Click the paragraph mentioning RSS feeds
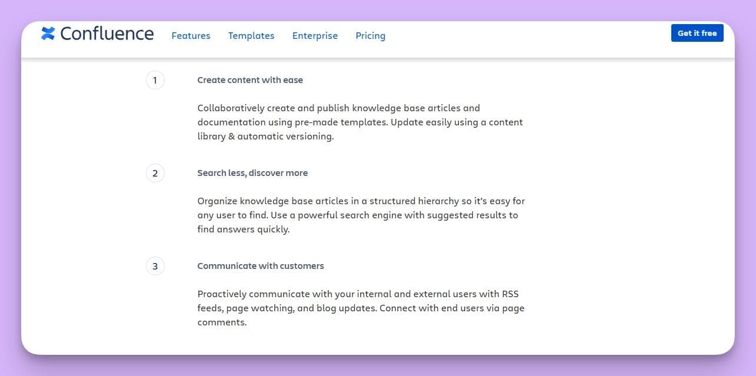This screenshot has height=376, width=756. click(x=361, y=308)
